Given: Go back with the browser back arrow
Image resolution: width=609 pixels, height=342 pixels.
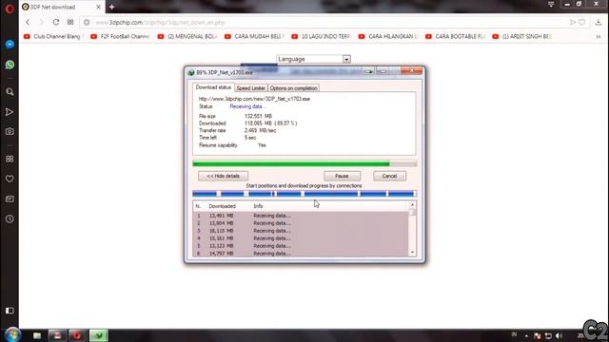Looking at the screenshot, I should click(28, 23).
